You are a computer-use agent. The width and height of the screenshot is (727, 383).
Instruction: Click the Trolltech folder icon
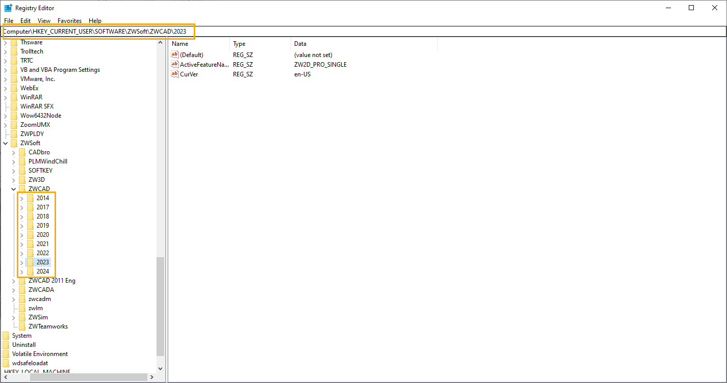click(x=14, y=51)
